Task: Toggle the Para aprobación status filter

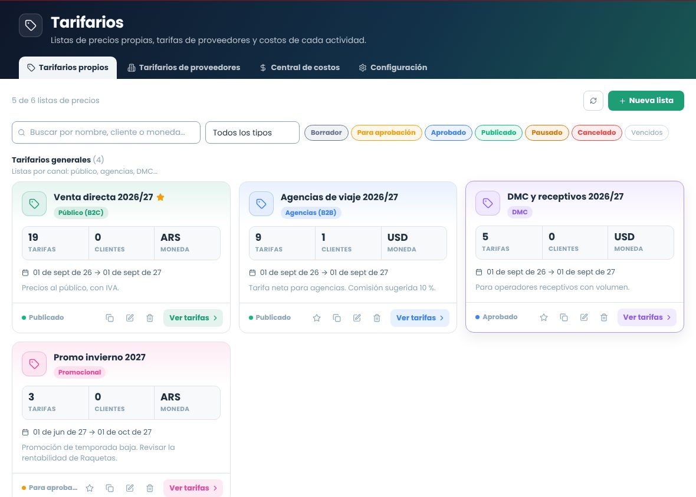Action: (386, 132)
